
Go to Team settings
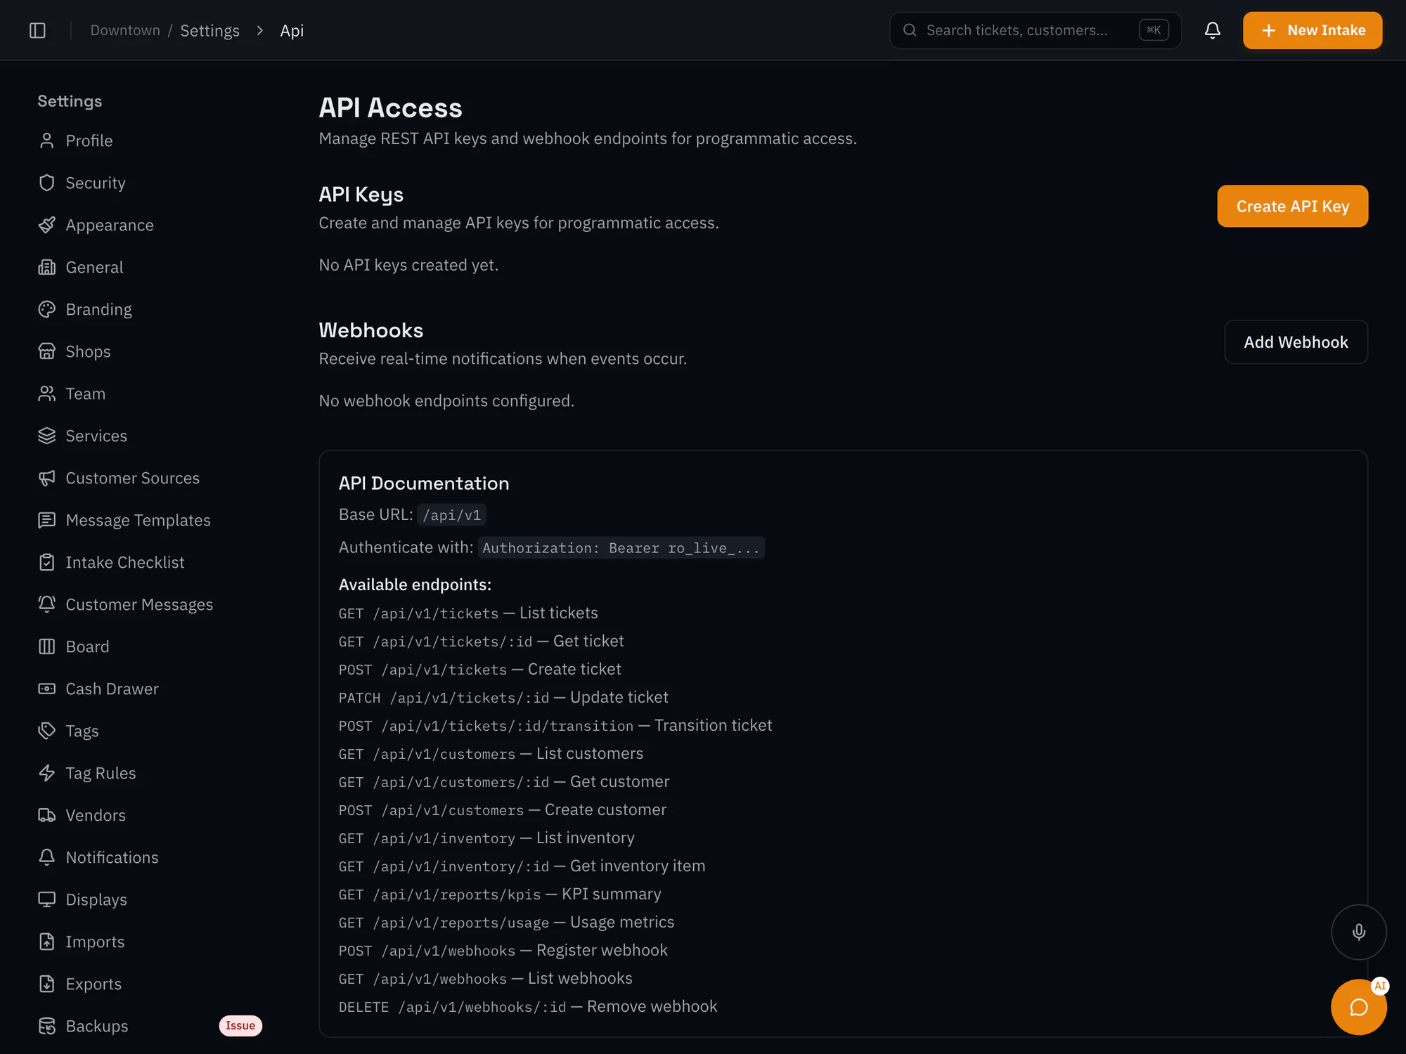(150, 393)
